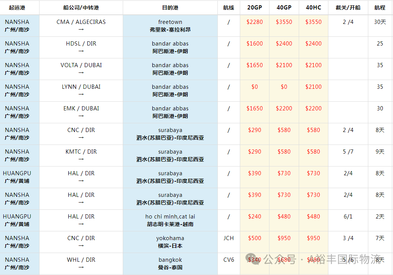Click the 截关/开船 column header

click(348, 8)
